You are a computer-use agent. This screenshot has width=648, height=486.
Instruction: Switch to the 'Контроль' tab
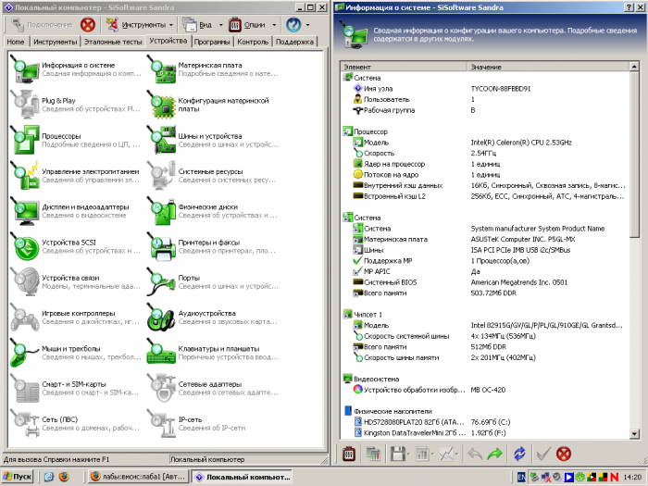[253, 42]
